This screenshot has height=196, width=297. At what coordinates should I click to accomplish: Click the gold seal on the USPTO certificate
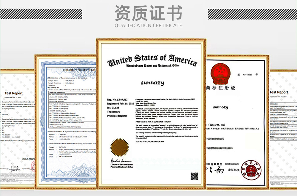[x=119, y=147]
